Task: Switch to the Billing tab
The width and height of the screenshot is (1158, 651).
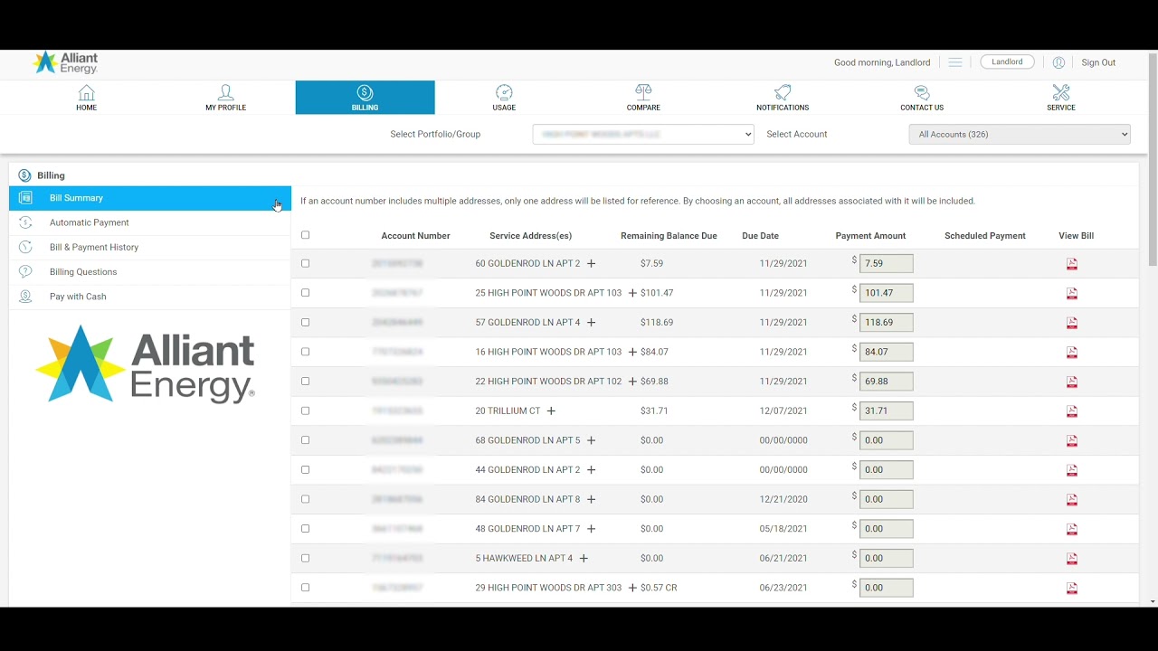Action: [365, 98]
